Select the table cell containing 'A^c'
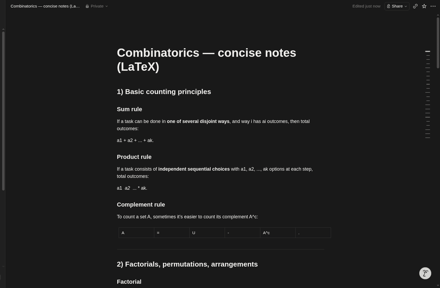This screenshot has width=440, height=288. pyautogui.click(x=278, y=233)
